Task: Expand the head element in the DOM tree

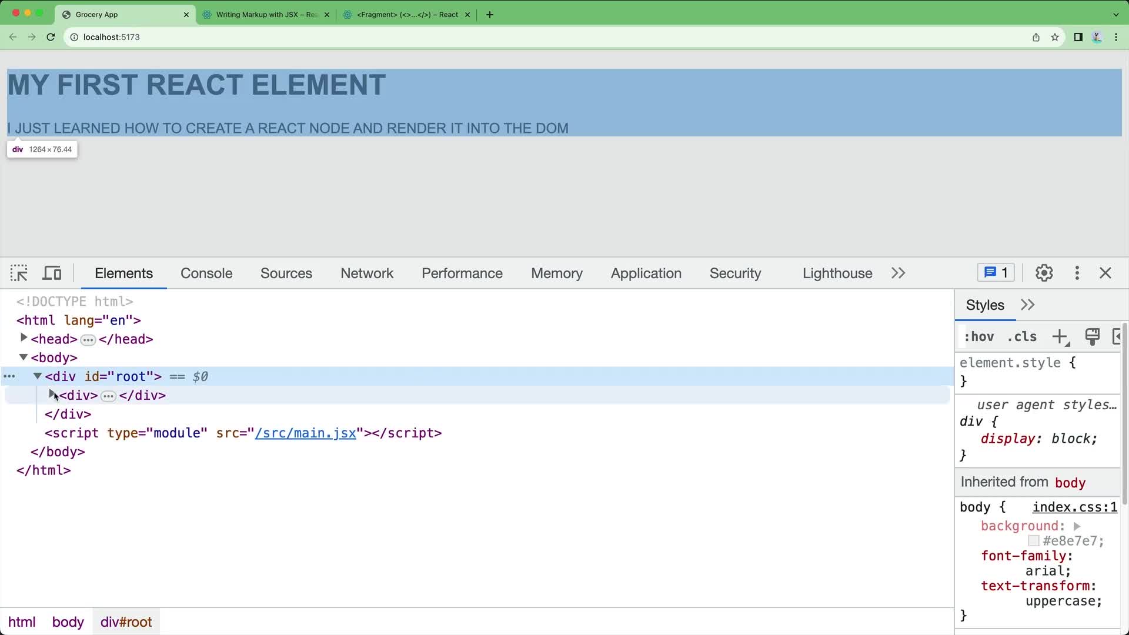Action: tap(24, 338)
